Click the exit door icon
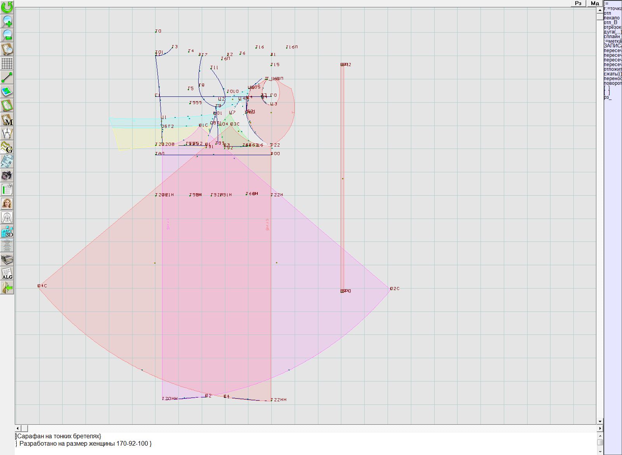 (x=7, y=288)
